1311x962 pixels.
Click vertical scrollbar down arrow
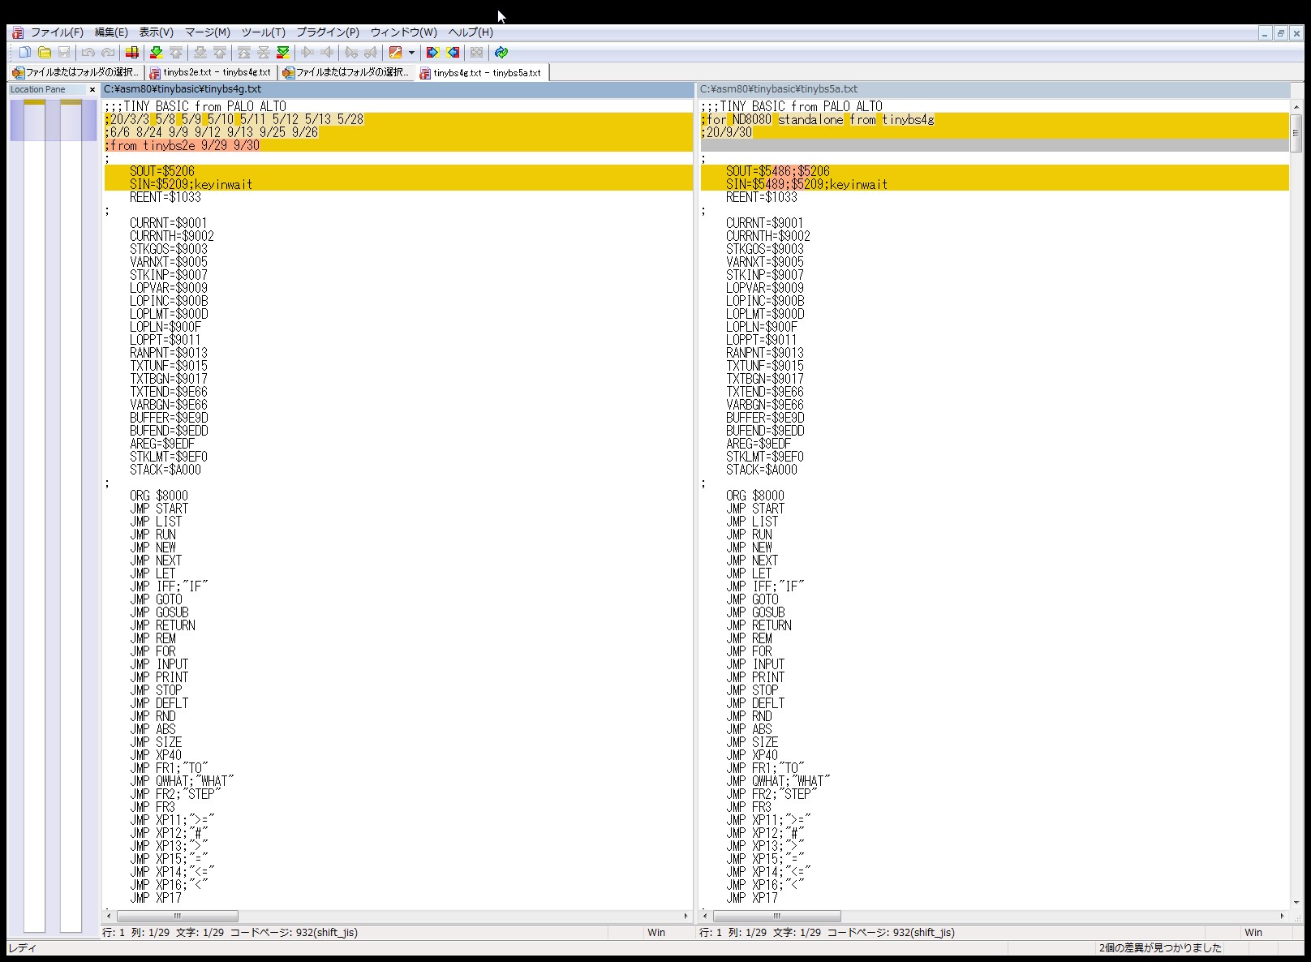(1296, 902)
